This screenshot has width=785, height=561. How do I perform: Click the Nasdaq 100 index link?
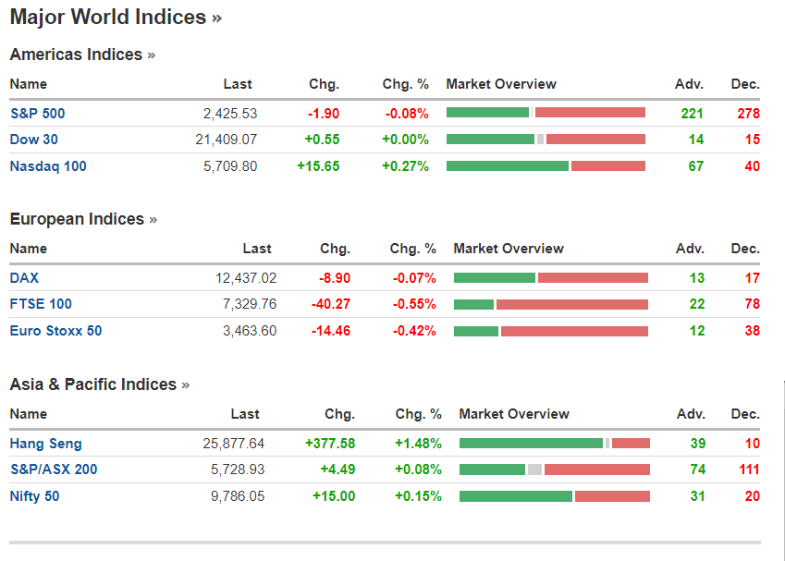click(x=47, y=166)
